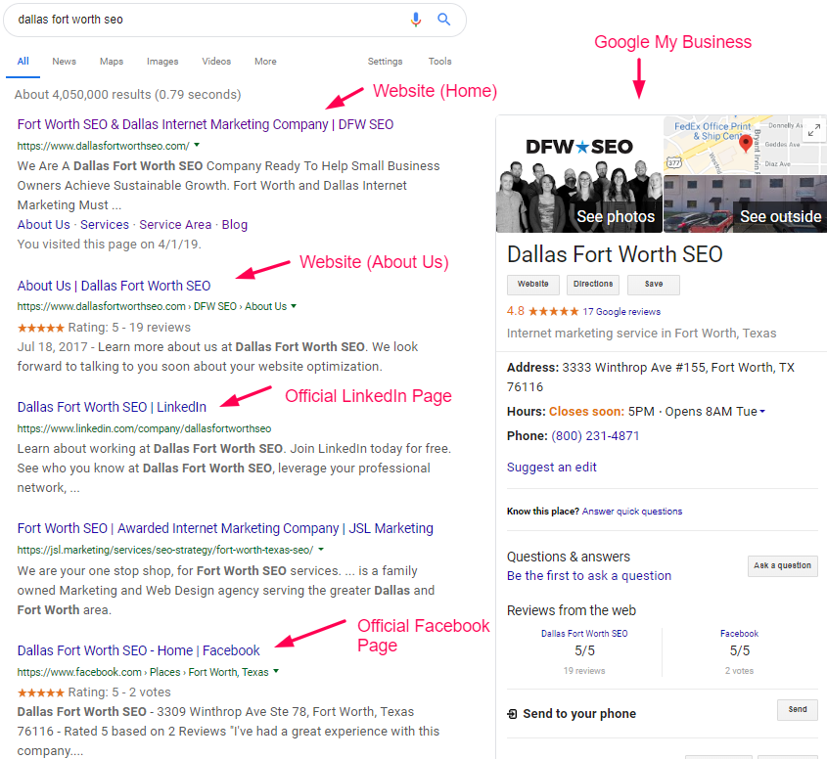Open the Service Area sitelink
827x759 pixels.
pyautogui.click(x=175, y=225)
